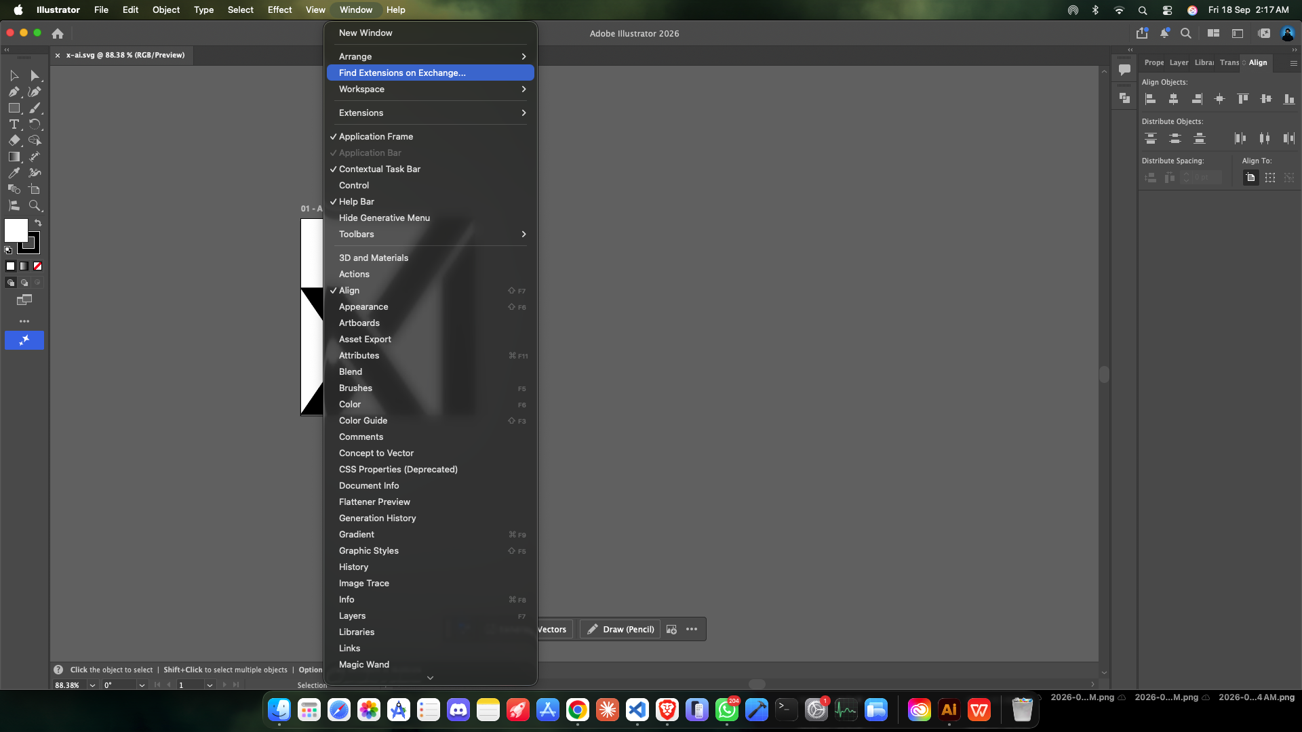
Task: Set None fill with red-slash button
Action: click(x=38, y=266)
